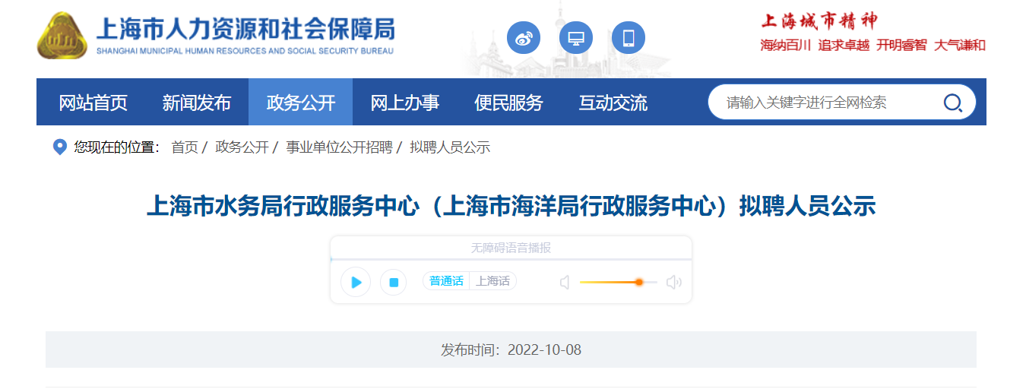Image resolution: width=1026 pixels, height=389 pixels.
Task: Open the Weibo icon link
Action: coord(524,37)
